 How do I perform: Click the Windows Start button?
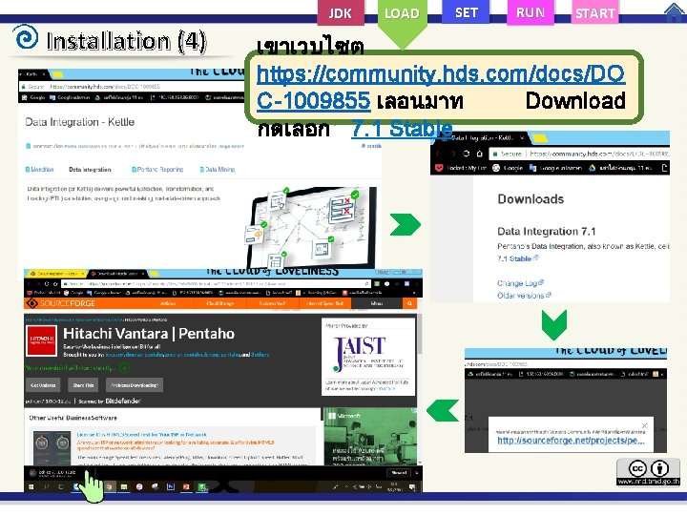[x=31, y=486]
